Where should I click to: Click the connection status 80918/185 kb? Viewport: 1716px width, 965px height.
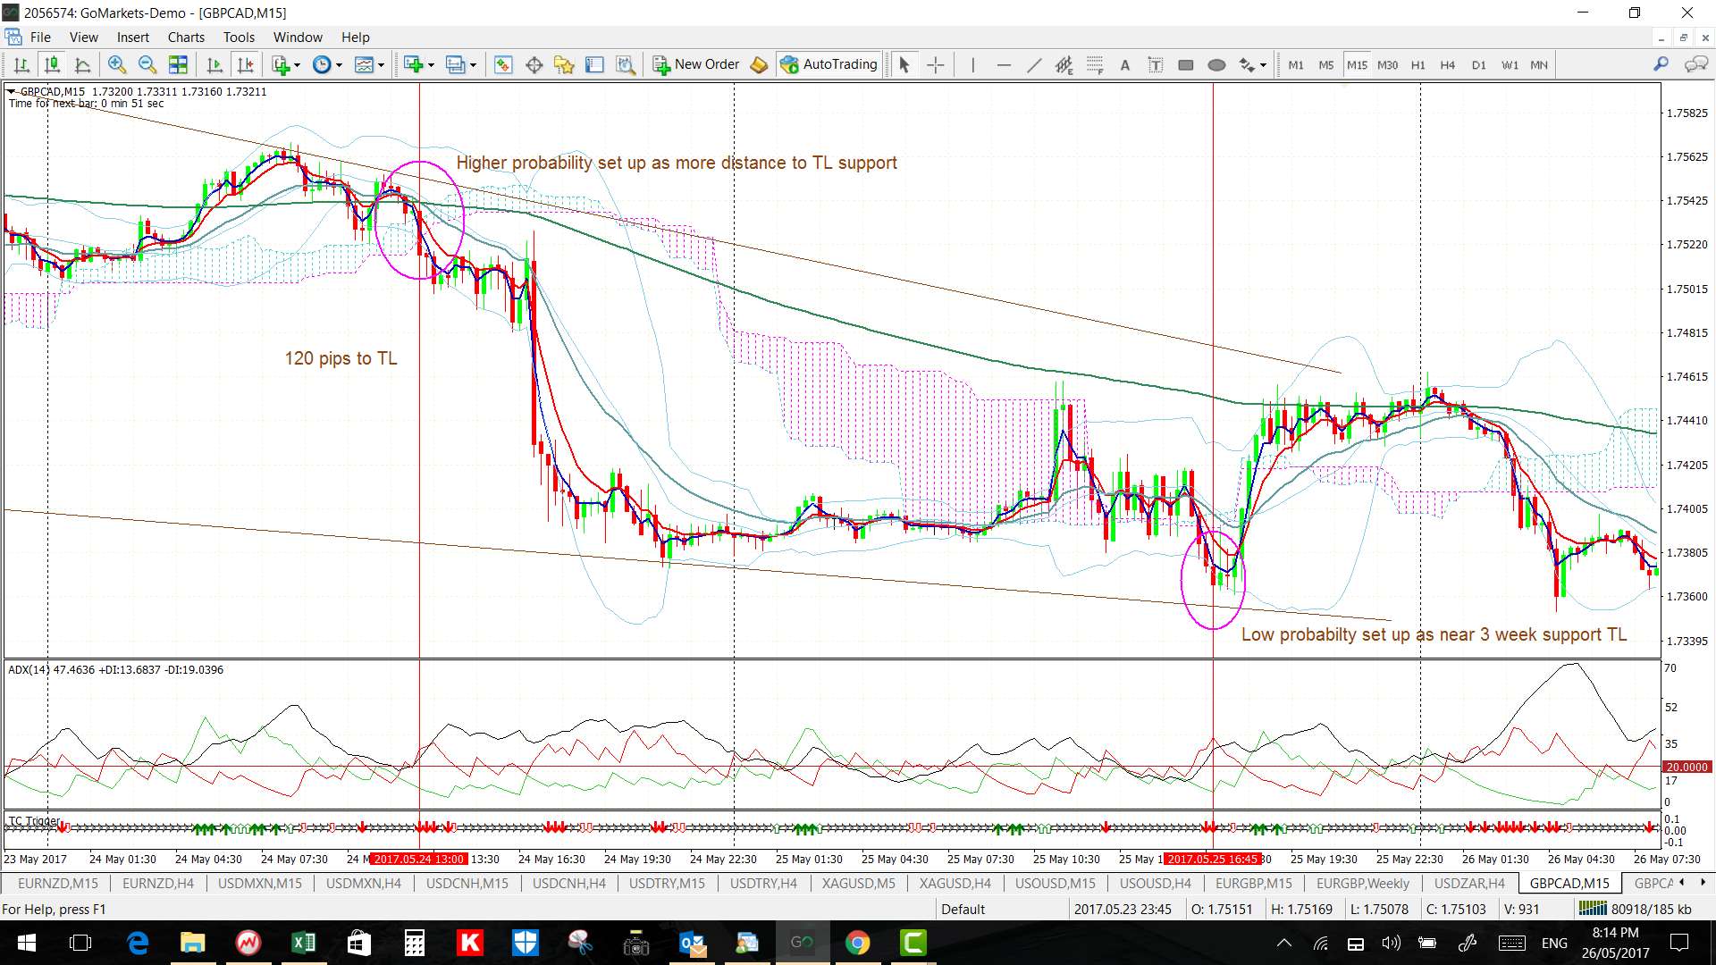coord(1636,909)
